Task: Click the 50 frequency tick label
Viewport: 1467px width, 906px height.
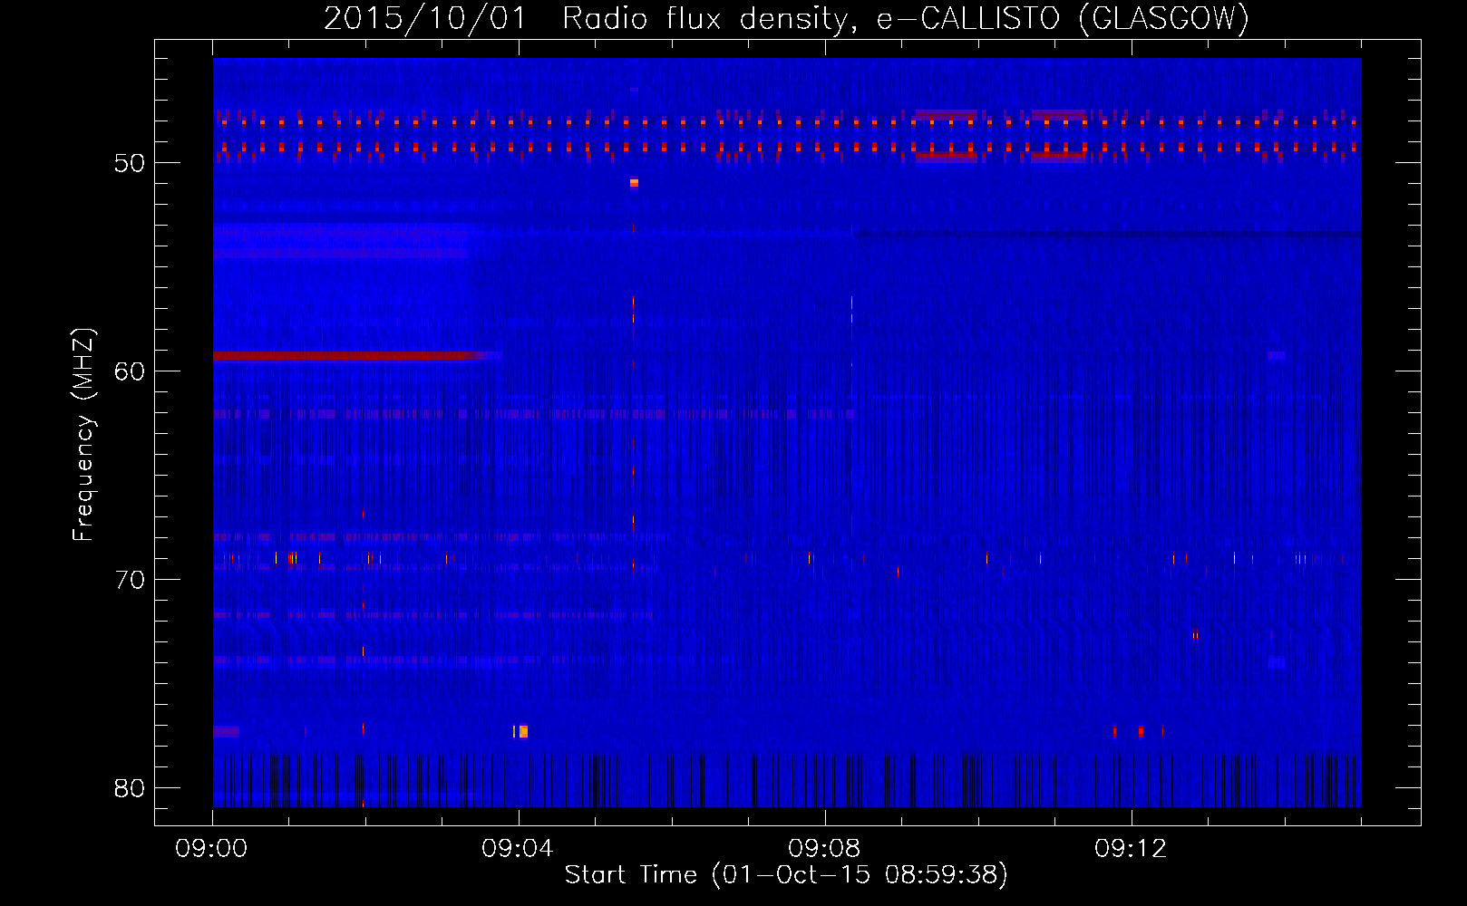Action: coord(130,163)
